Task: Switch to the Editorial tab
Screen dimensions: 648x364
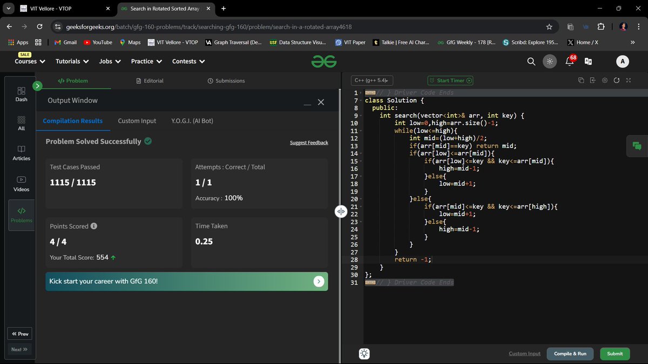Action: click(150, 81)
